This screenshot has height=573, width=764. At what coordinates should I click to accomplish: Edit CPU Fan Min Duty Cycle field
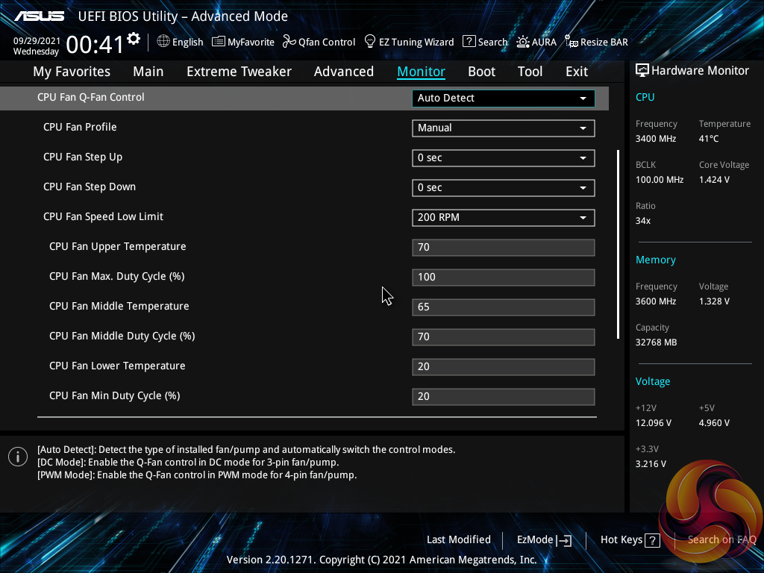pyautogui.click(x=504, y=397)
